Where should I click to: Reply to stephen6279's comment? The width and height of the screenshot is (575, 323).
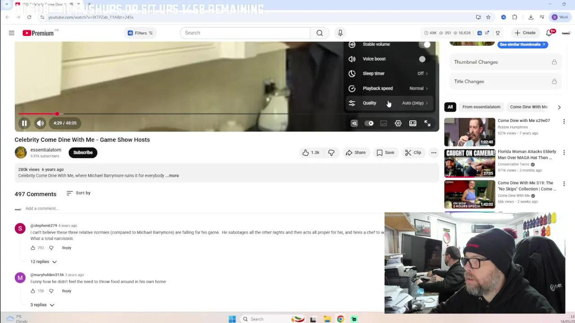pyautogui.click(x=66, y=248)
